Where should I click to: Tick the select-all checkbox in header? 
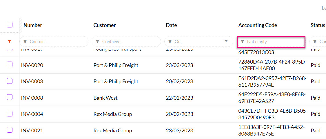[10, 25]
